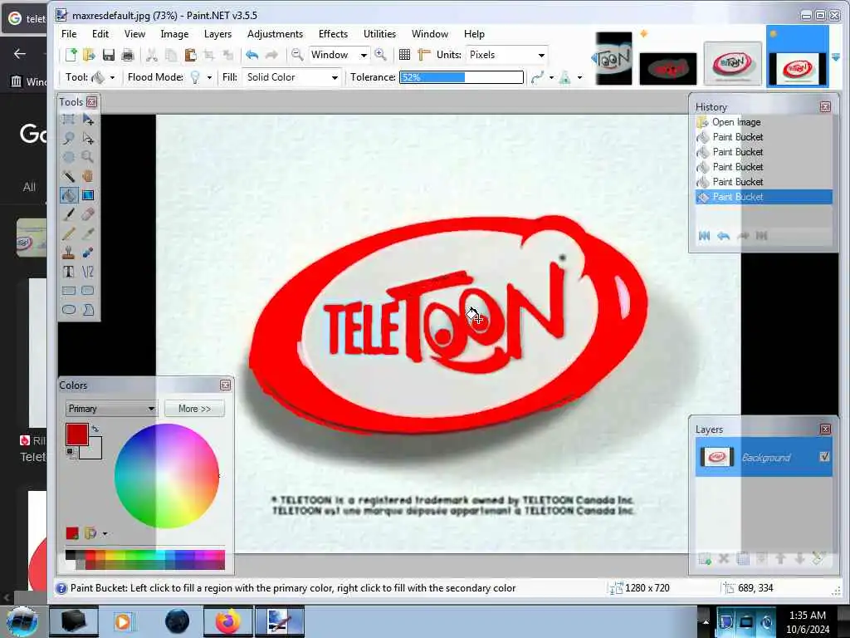Pick a hue on the color wheel
Image resolution: width=850 pixels, height=638 pixels.
(166, 476)
